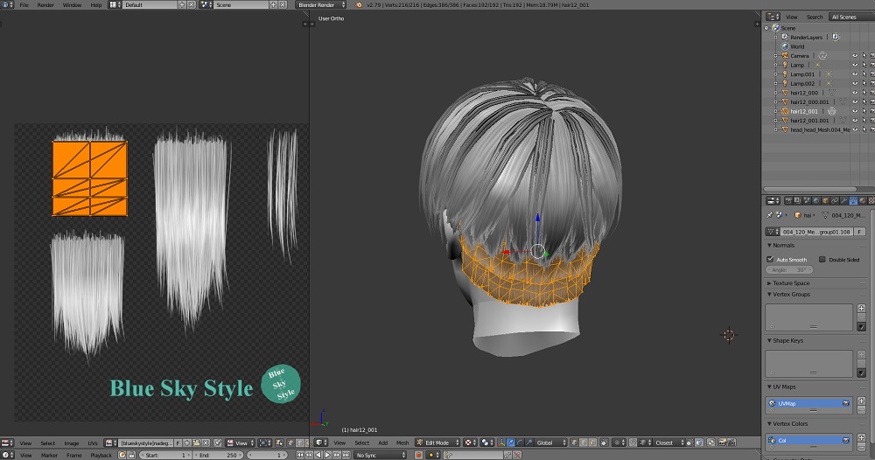Open Material properties tab sphere icon
The image size is (875, 460).
863,201
